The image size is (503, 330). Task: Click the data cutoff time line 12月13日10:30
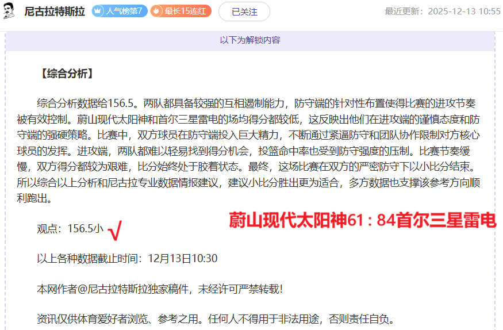pyautogui.click(x=127, y=258)
